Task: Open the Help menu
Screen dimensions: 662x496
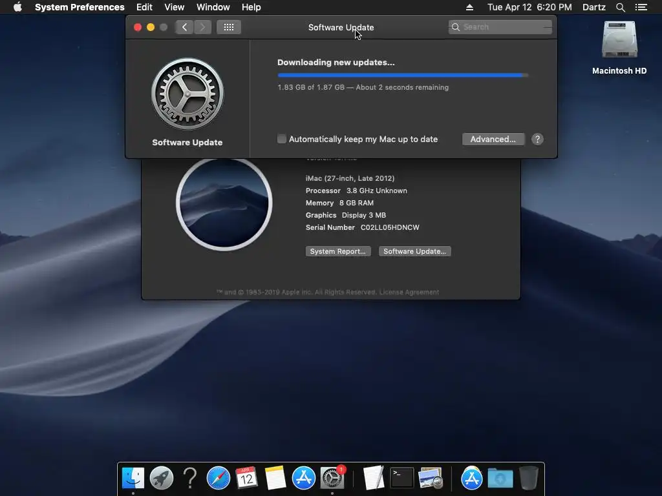Action: 251,7
